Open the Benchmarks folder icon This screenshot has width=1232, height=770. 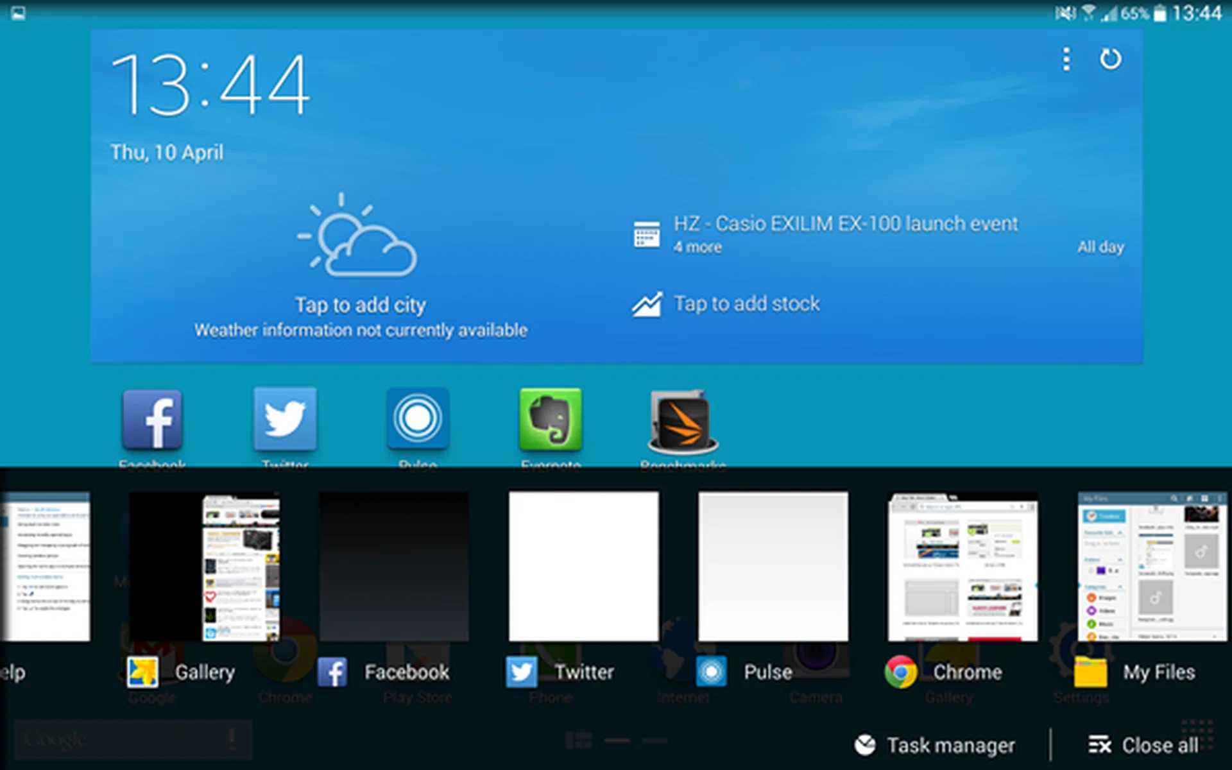coord(683,421)
